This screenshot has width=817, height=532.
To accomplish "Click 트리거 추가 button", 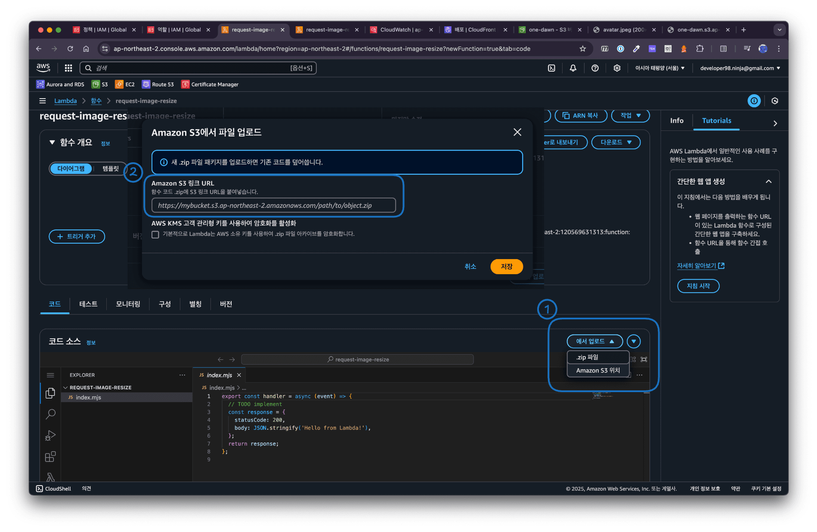I will [x=77, y=236].
